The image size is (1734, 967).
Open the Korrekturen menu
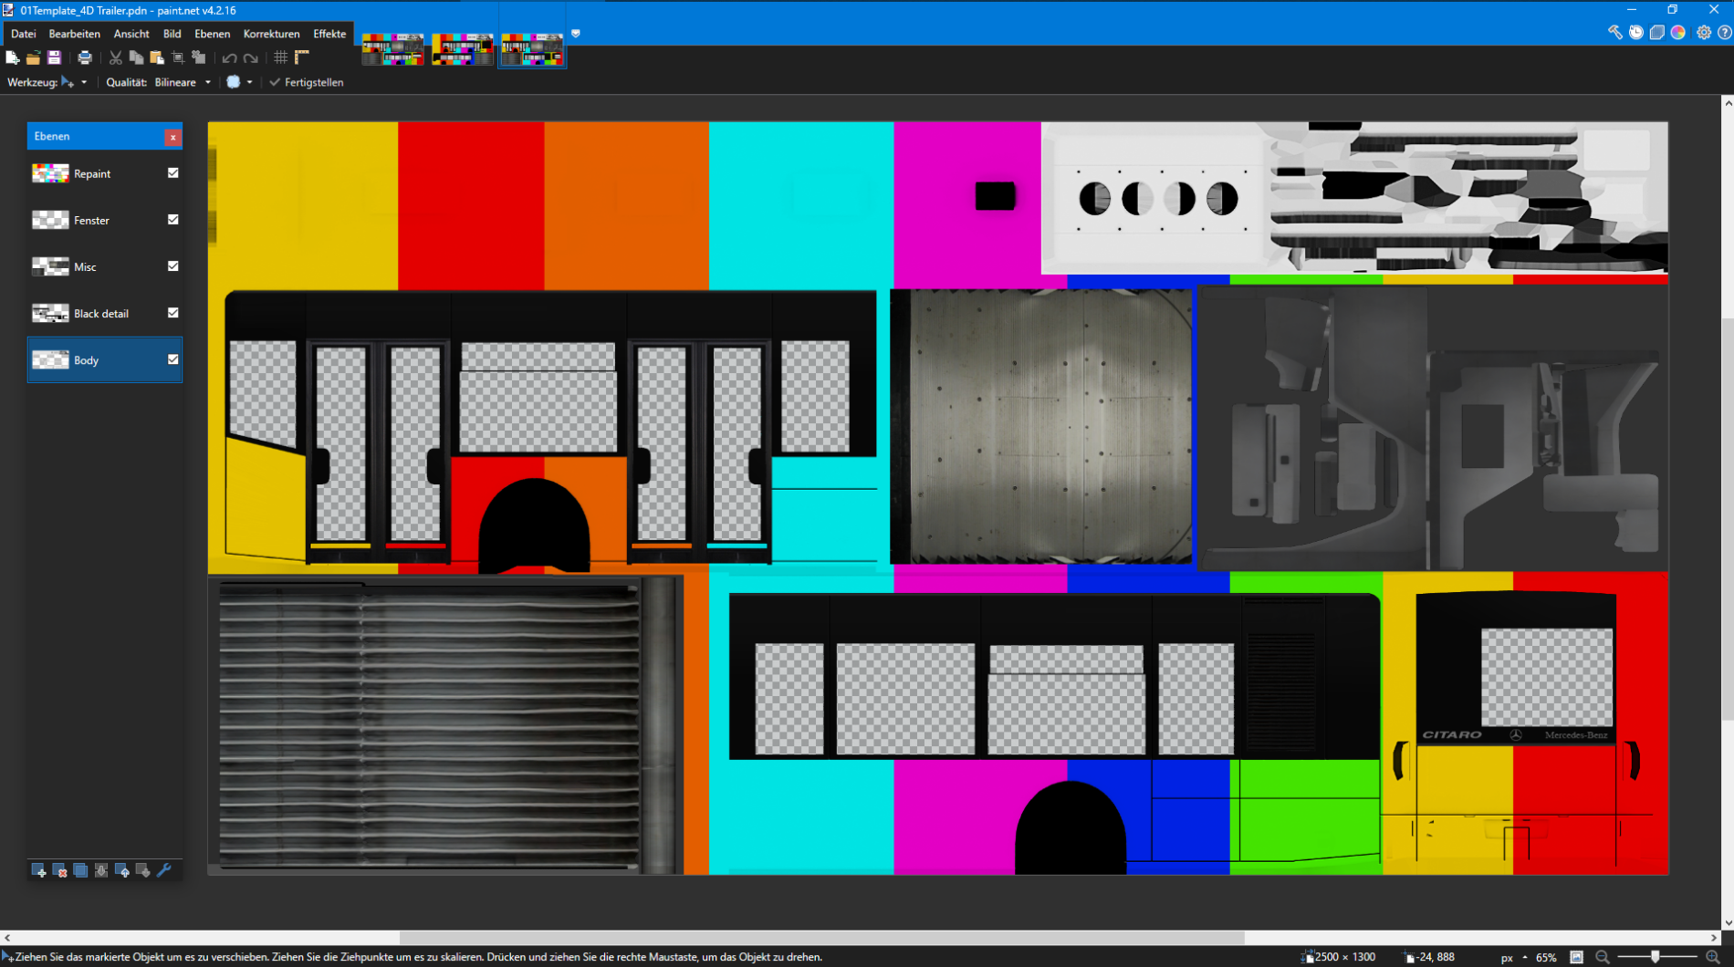pos(271,34)
